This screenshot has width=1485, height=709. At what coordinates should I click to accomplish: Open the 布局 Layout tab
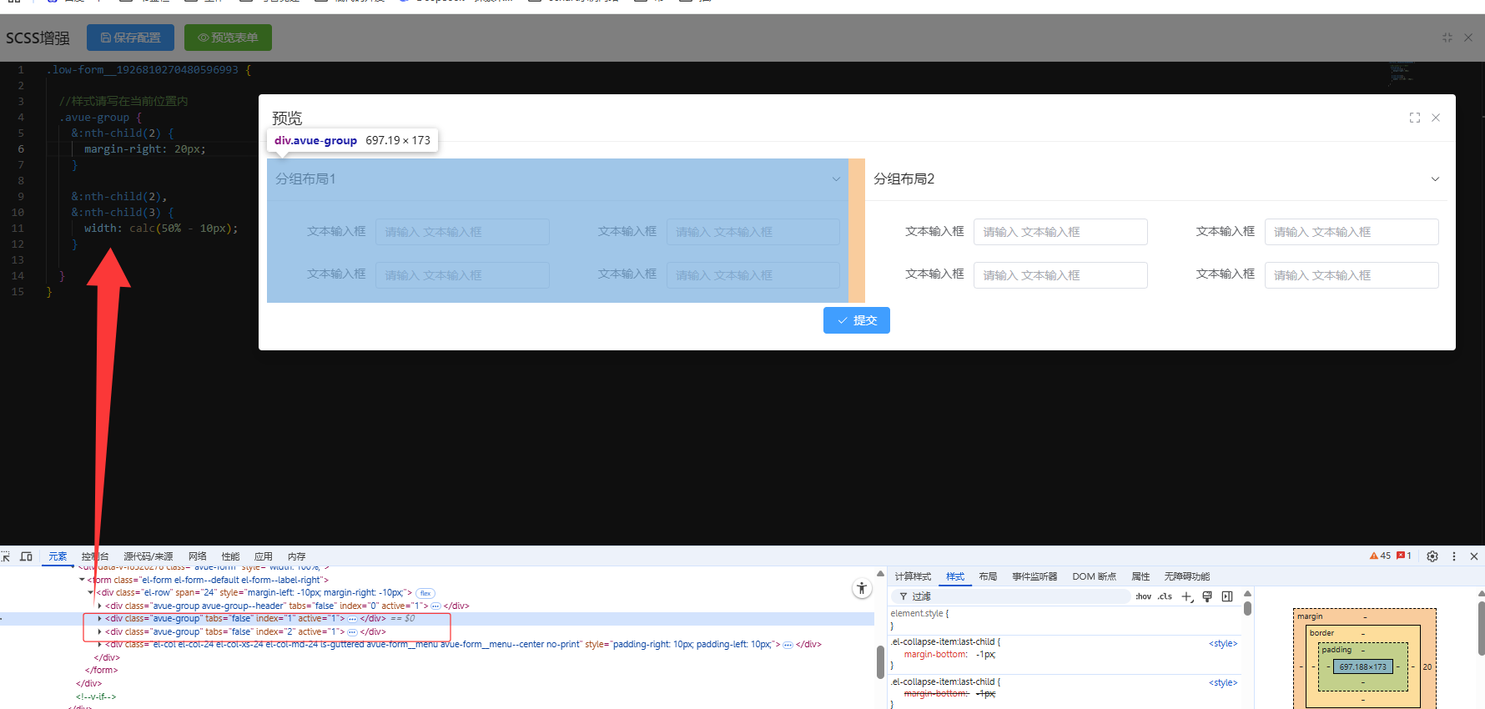click(x=988, y=576)
